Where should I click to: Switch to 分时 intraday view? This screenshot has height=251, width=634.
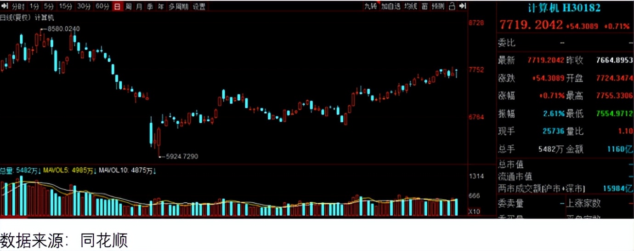(x=18, y=6)
